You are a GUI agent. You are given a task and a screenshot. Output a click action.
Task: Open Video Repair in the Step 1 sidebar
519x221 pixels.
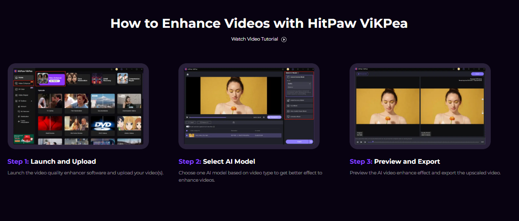click(23, 95)
